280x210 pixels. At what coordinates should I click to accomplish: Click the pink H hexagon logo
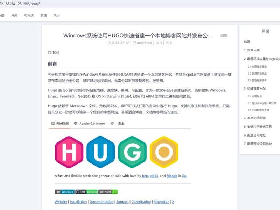[x=69, y=152]
